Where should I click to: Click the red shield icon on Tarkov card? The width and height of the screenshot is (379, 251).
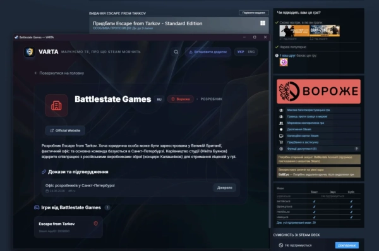pos(96,223)
